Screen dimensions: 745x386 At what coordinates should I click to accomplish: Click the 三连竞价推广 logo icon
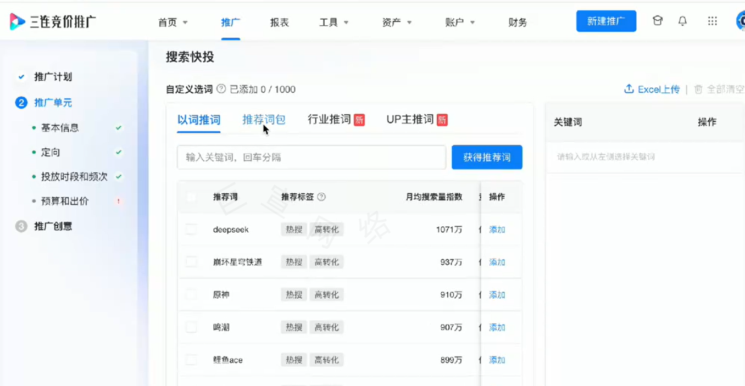coord(17,21)
